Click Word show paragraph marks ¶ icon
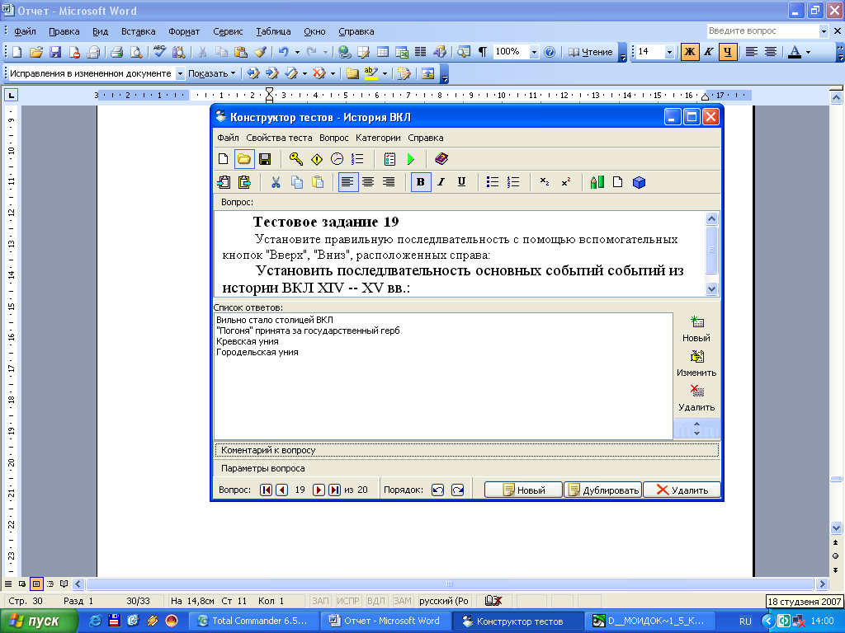 (483, 52)
